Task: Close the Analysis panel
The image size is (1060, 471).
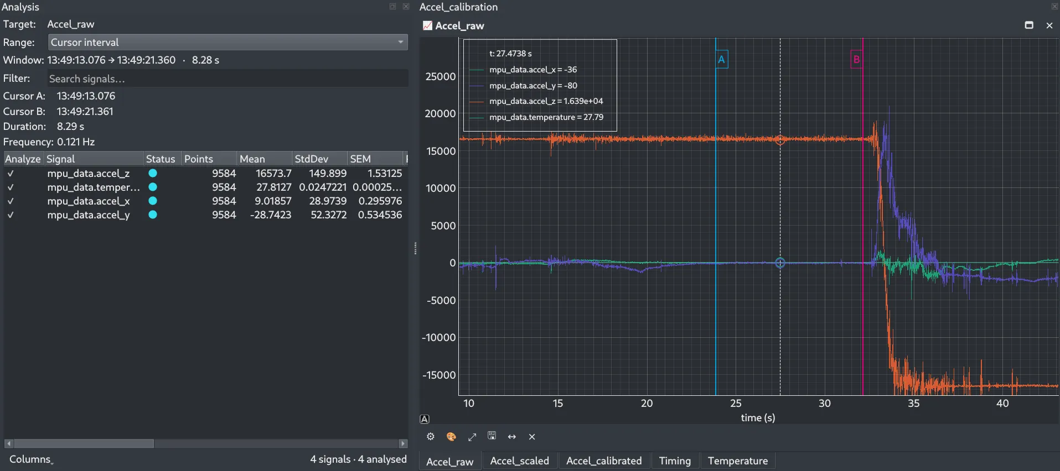Action: pyautogui.click(x=406, y=7)
